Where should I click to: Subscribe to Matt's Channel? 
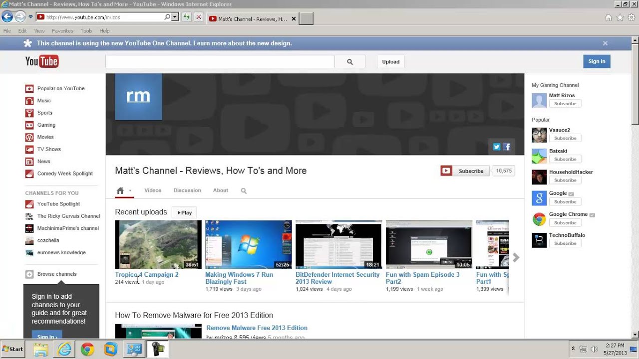point(466,171)
